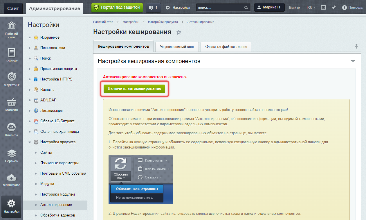366x220 pixels.
Task: Switch to Управляемый кеш tab
Action: pos(177,46)
